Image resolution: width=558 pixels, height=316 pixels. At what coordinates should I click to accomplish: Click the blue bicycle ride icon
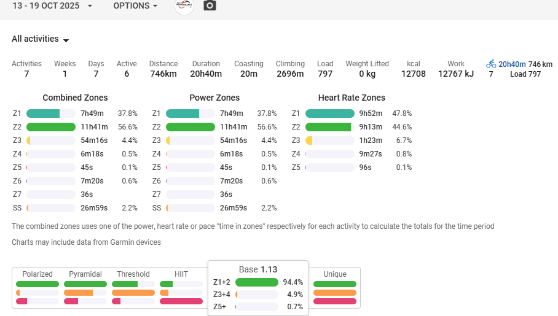(x=490, y=64)
